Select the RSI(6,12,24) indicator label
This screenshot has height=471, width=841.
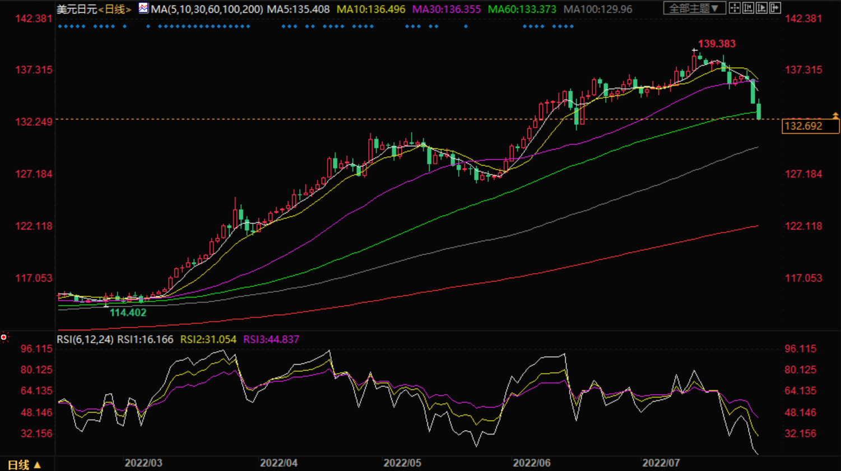pyautogui.click(x=85, y=339)
